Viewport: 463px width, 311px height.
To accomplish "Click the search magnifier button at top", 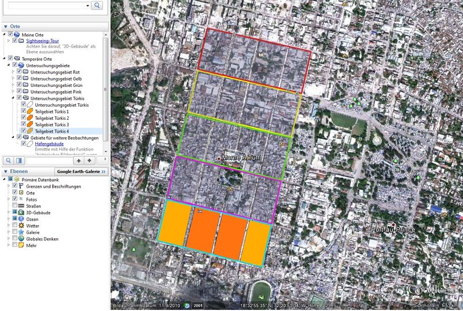I will (x=97, y=6).
